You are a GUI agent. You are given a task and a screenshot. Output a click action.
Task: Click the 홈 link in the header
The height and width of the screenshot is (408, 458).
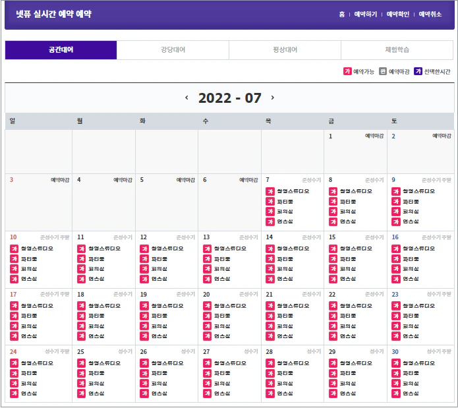[x=341, y=14]
